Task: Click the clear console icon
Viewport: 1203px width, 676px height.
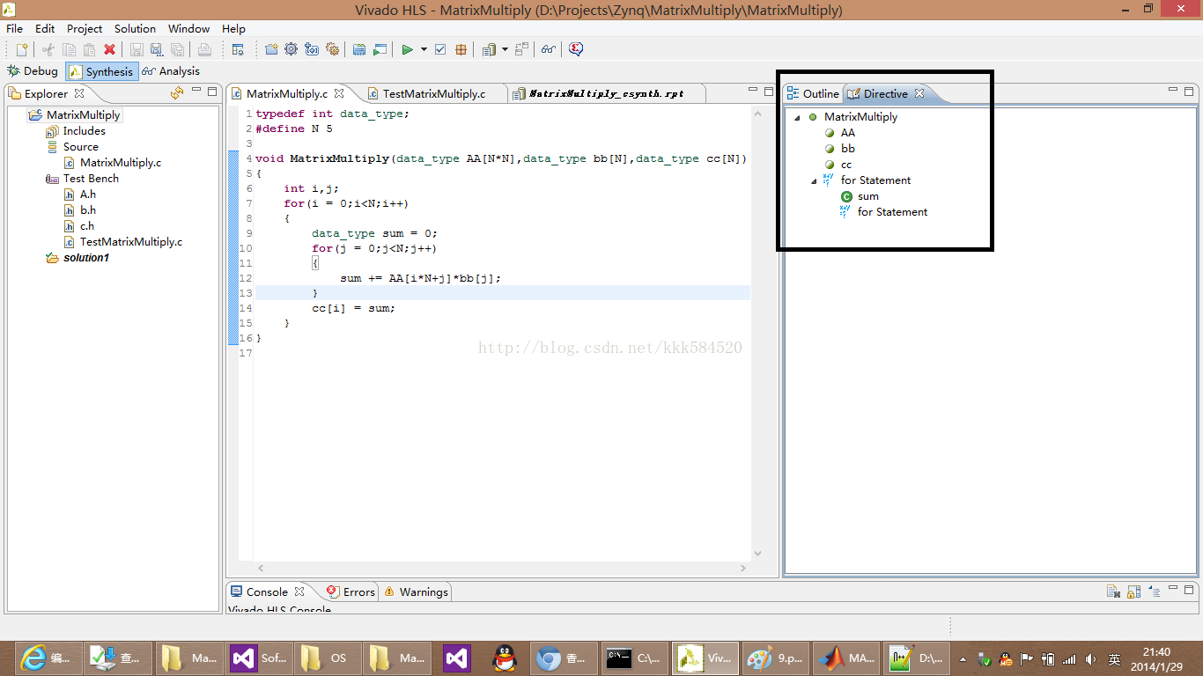Action: click(1113, 591)
